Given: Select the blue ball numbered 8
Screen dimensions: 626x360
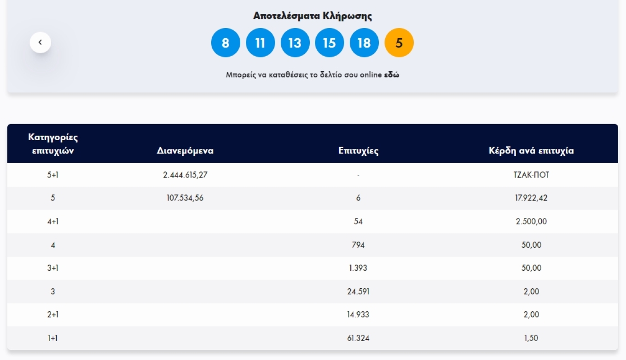Looking at the screenshot, I should (x=226, y=43).
